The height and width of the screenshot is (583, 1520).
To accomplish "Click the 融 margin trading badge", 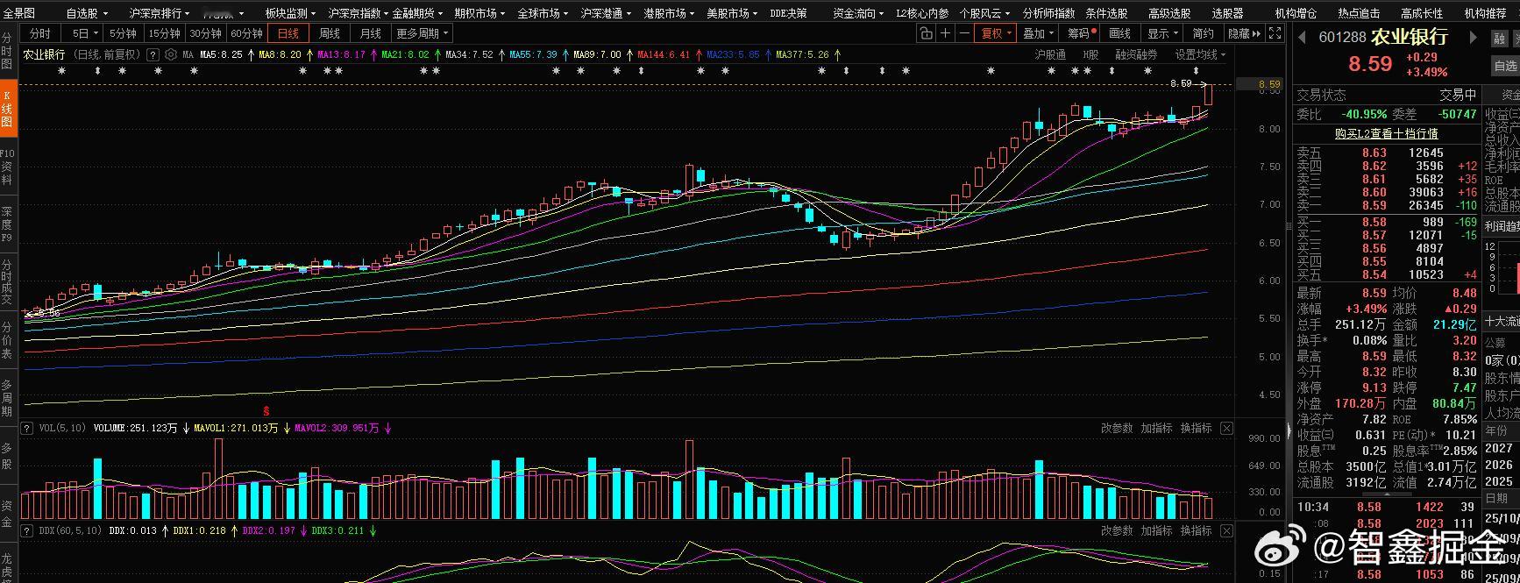I will (1500, 39).
